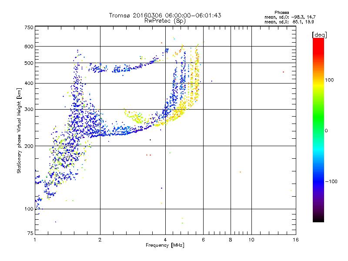The image size is (348, 261).
Task: Click the colorbar label '0'
Action: click(x=326, y=130)
